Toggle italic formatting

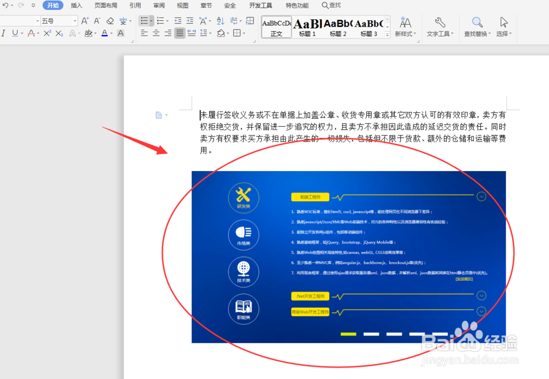pyautogui.click(x=3, y=33)
